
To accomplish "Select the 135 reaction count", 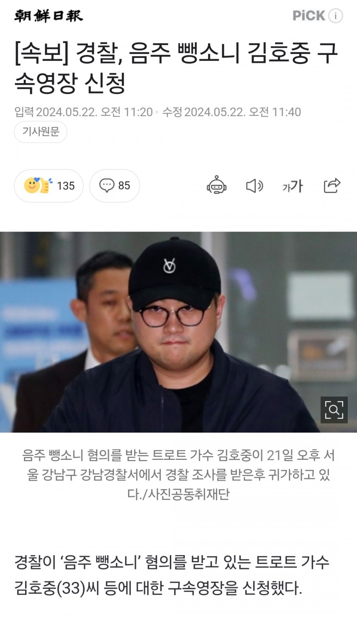I will tap(65, 186).
